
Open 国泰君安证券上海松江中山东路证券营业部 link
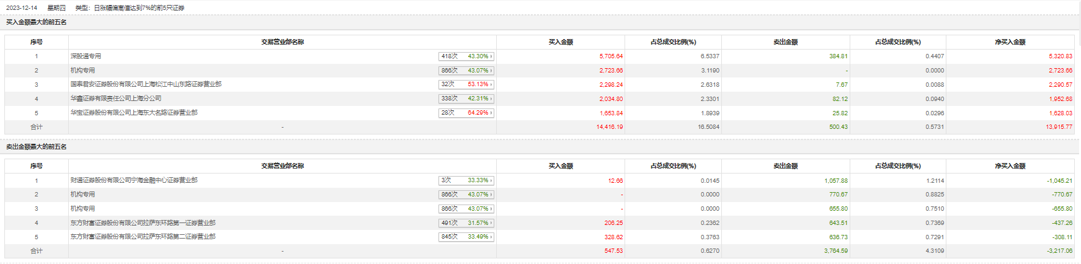[x=146, y=84]
